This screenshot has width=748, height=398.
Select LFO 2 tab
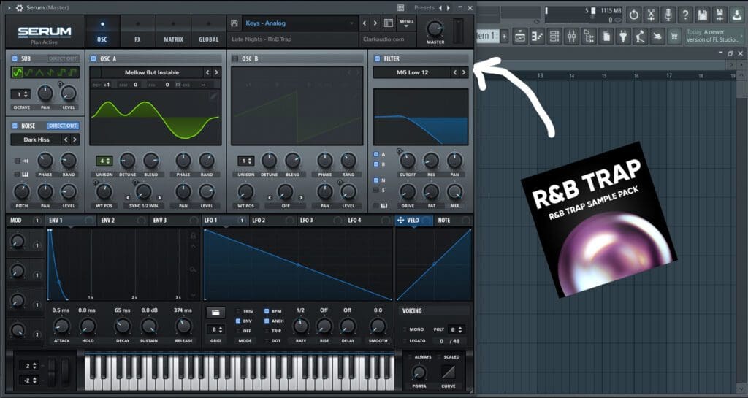tap(272, 221)
